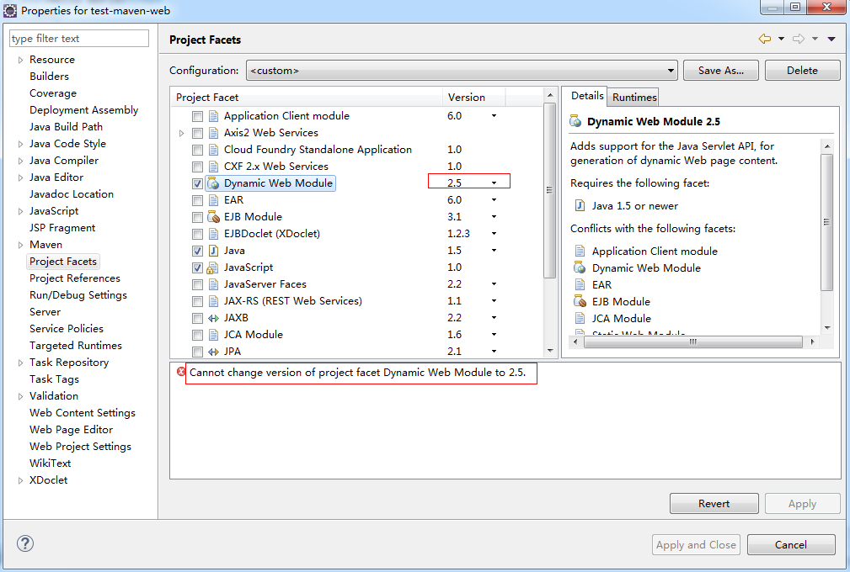Uncheck the Dynamic Web Module checkbox
The width and height of the screenshot is (850, 572).
tap(197, 183)
